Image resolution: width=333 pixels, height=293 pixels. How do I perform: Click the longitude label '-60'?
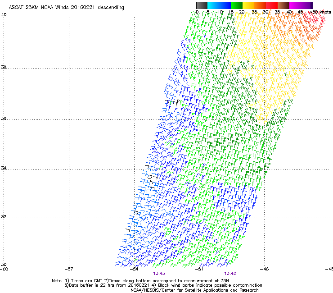click(x=4, y=269)
